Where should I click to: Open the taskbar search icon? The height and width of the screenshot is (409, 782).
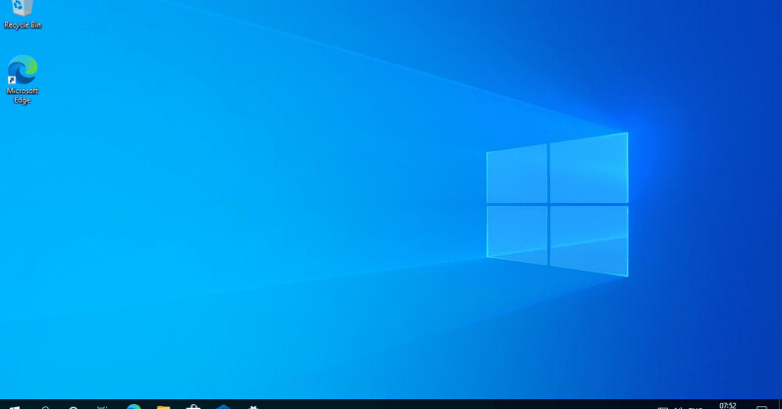[45, 406]
